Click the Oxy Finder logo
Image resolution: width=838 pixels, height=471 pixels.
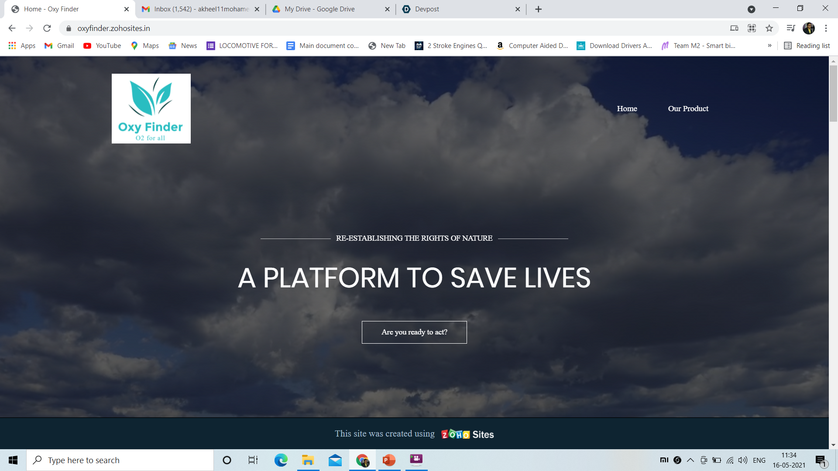151,109
